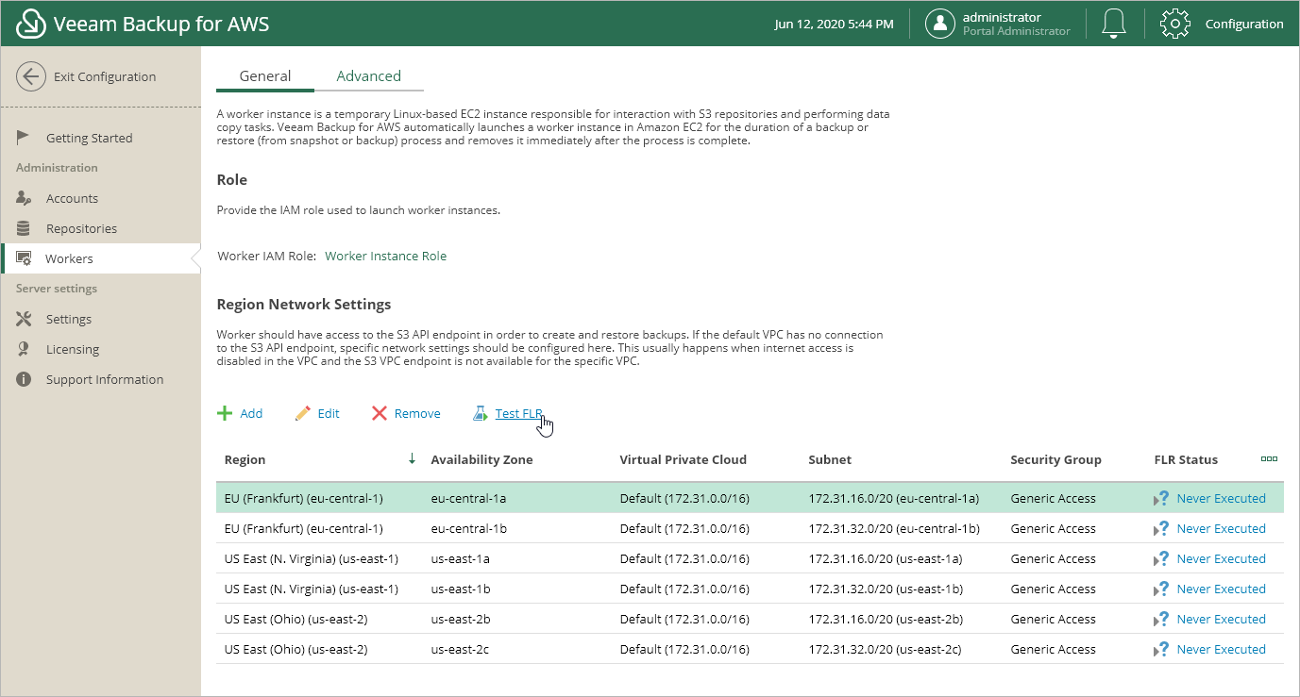Open Never Executed link for us-east-1b
The width and height of the screenshot is (1300, 697).
click(x=1221, y=589)
